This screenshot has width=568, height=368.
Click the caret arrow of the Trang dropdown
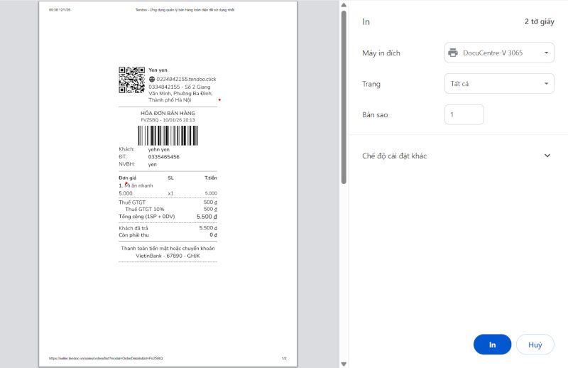pyautogui.click(x=546, y=84)
